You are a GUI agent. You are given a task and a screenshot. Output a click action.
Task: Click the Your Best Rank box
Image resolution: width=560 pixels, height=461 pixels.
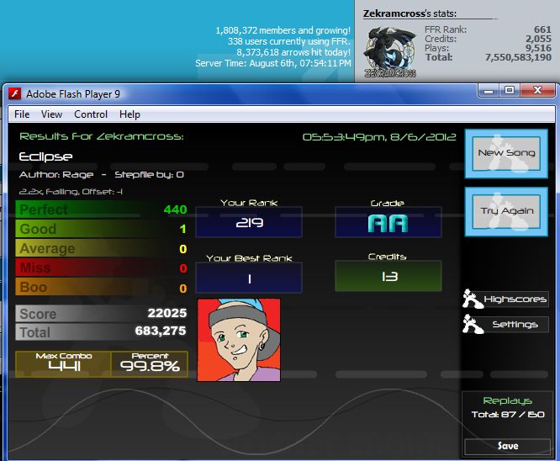pos(249,278)
